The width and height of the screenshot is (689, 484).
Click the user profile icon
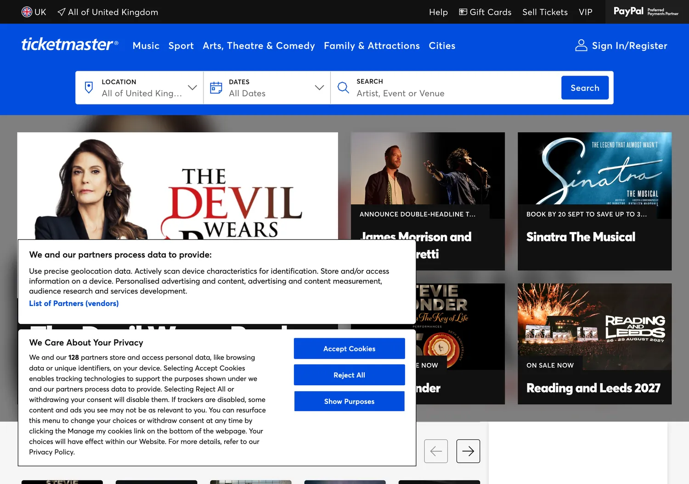click(x=581, y=45)
